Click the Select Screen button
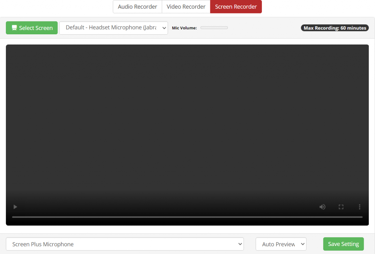The image size is (375, 254). [32, 28]
